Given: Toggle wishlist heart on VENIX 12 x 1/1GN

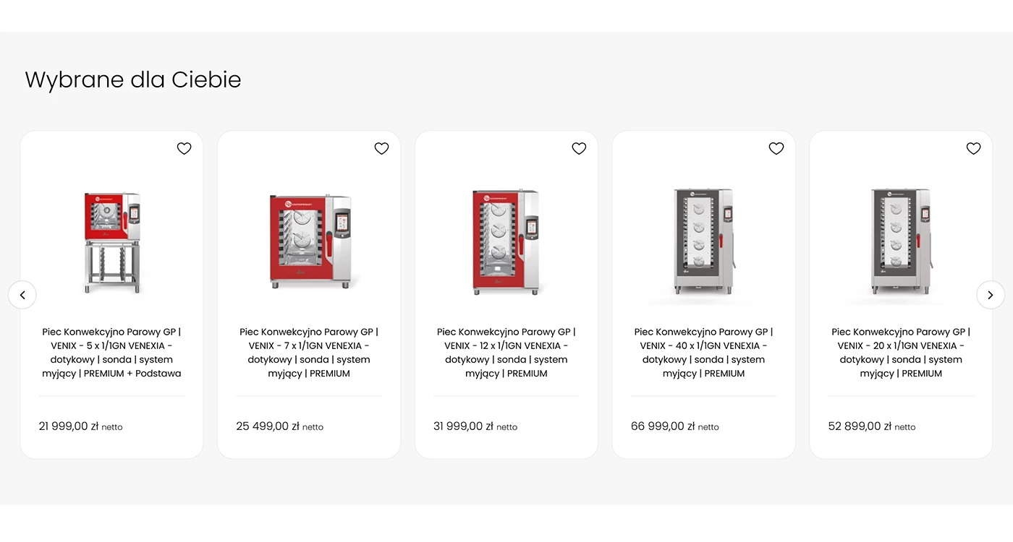Looking at the screenshot, I should 579,148.
